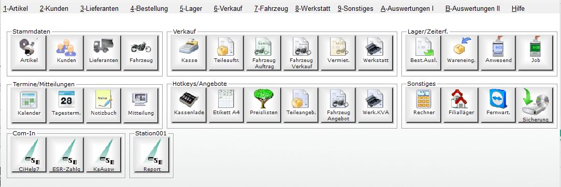561x187 pixels.
Task: Click the ESR-Zahlg button
Action: [x=66, y=155]
